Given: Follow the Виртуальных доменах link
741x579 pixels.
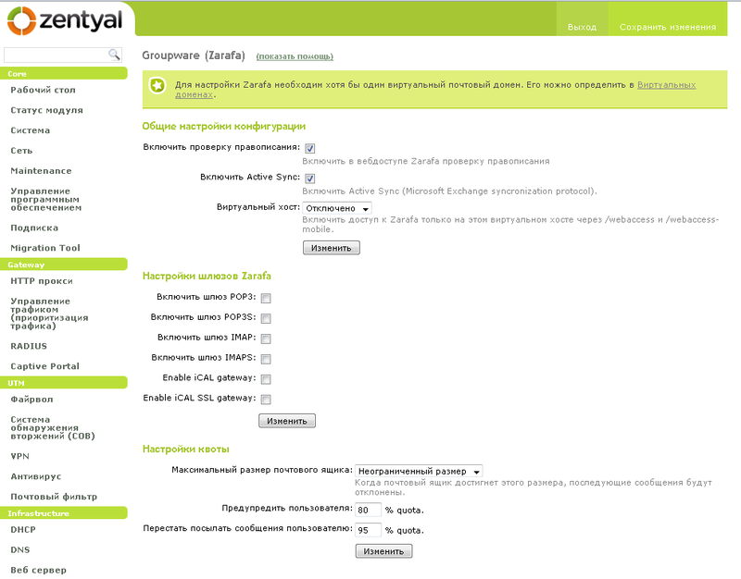Looking at the screenshot, I should pos(666,85).
